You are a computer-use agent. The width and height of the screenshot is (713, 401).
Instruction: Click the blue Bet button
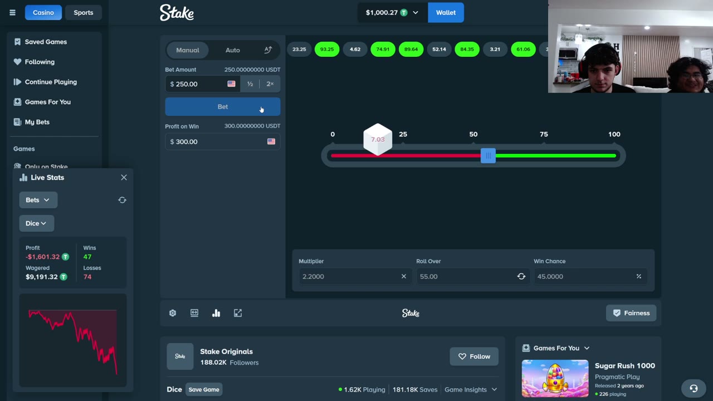[223, 106]
